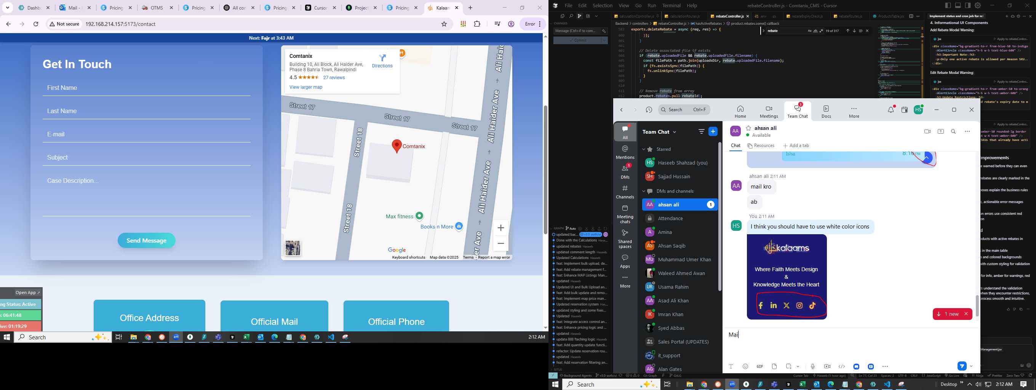Toggle Cursor bottom panel layout icon
The image size is (1036, 390).
click(x=958, y=6)
